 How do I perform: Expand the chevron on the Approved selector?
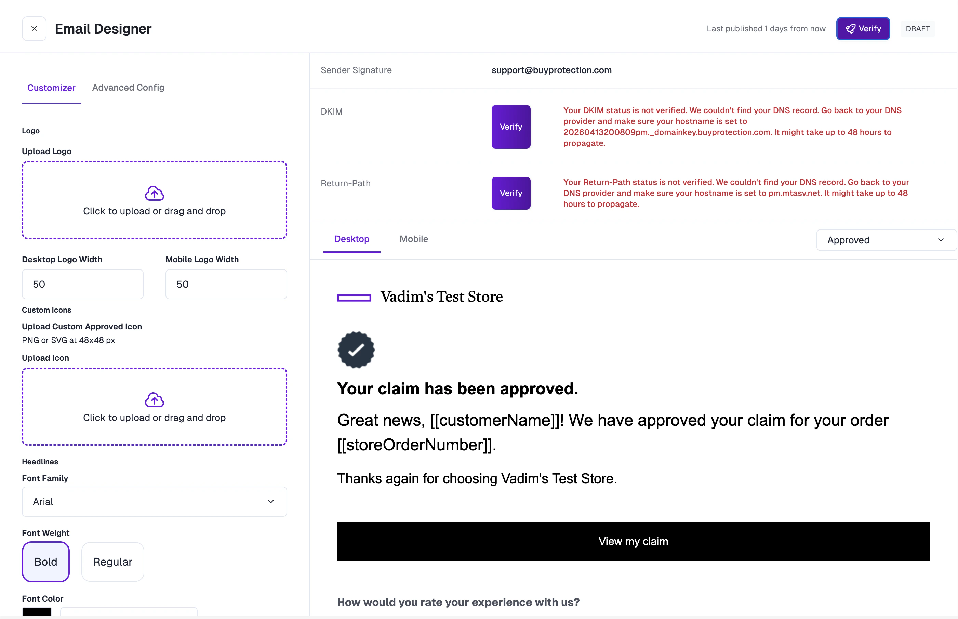(x=941, y=240)
